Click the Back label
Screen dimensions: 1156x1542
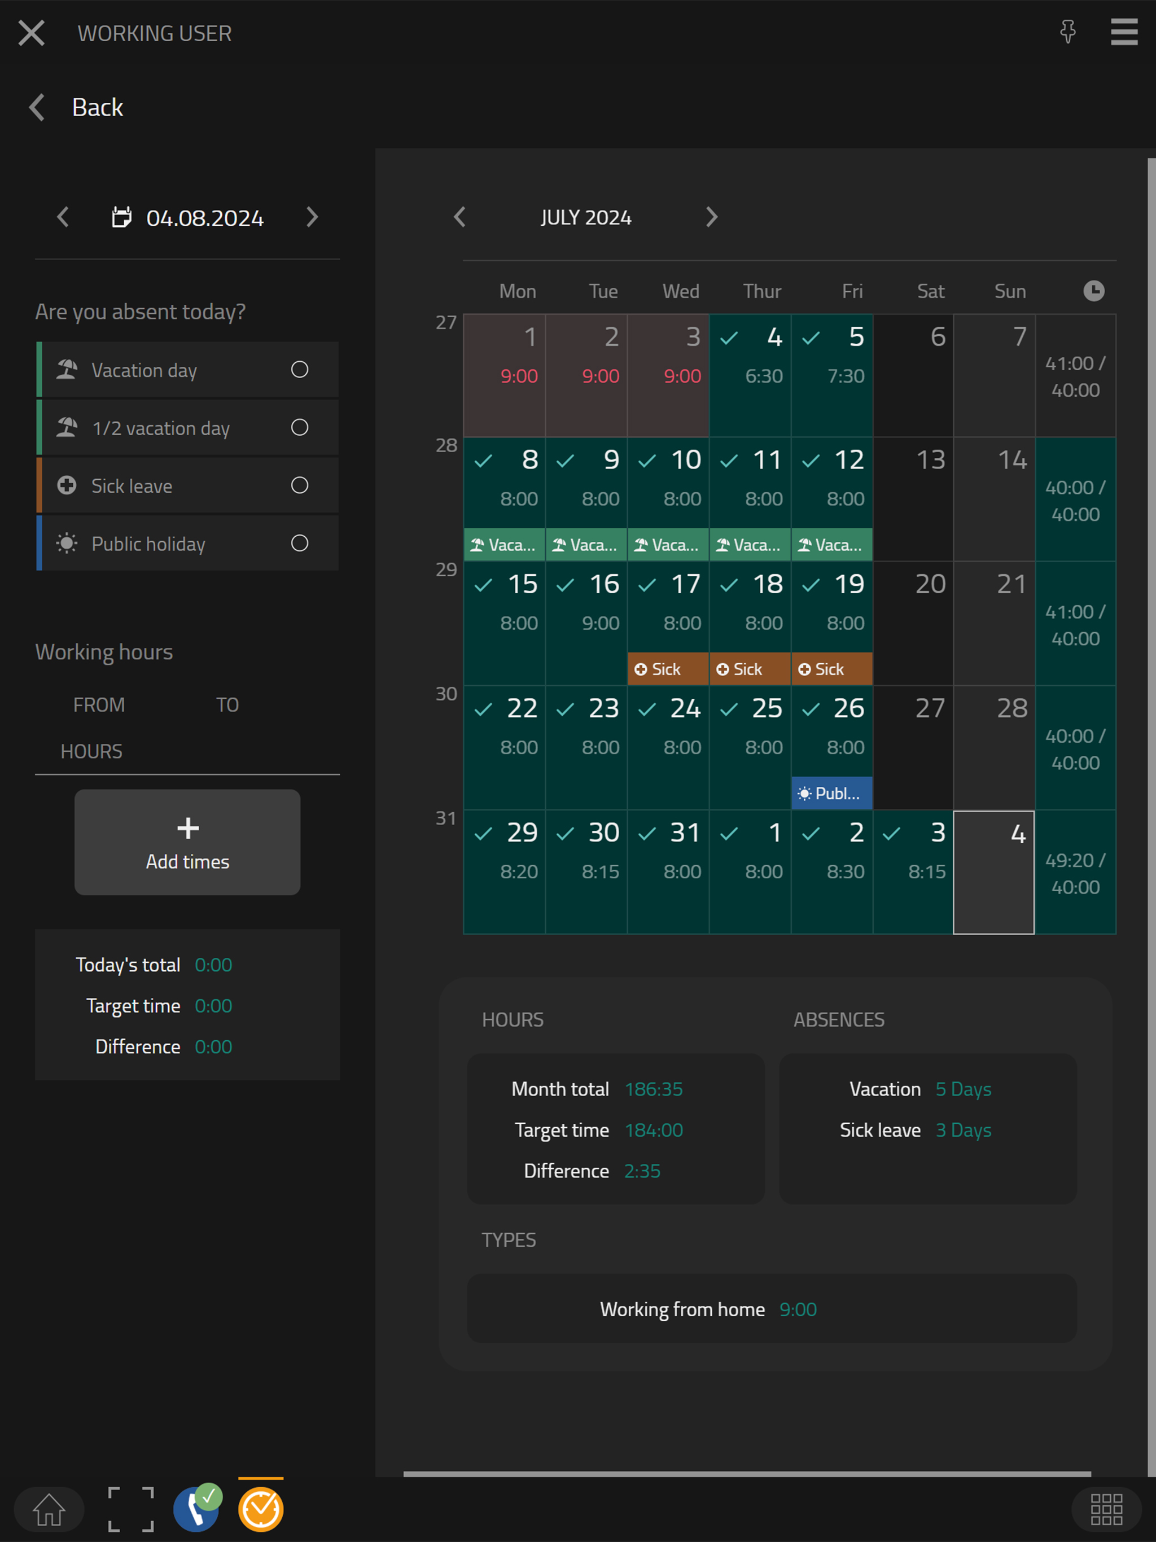pyautogui.click(x=98, y=107)
